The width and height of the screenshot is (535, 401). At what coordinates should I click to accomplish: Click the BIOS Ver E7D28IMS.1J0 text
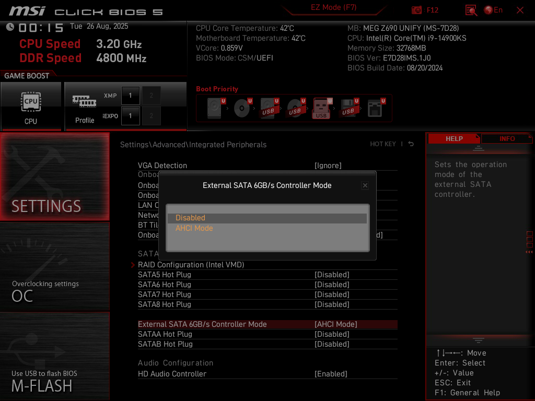[389, 58]
